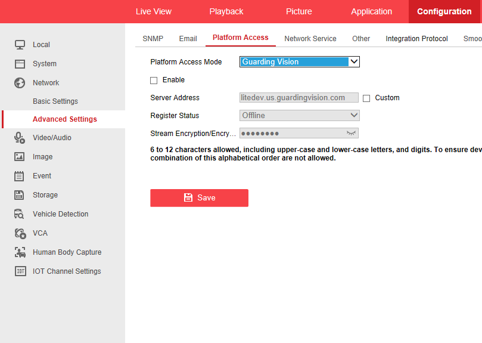Click the System icon in sidebar
The width and height of the screenshot is (482, 343).
[20, 64]
